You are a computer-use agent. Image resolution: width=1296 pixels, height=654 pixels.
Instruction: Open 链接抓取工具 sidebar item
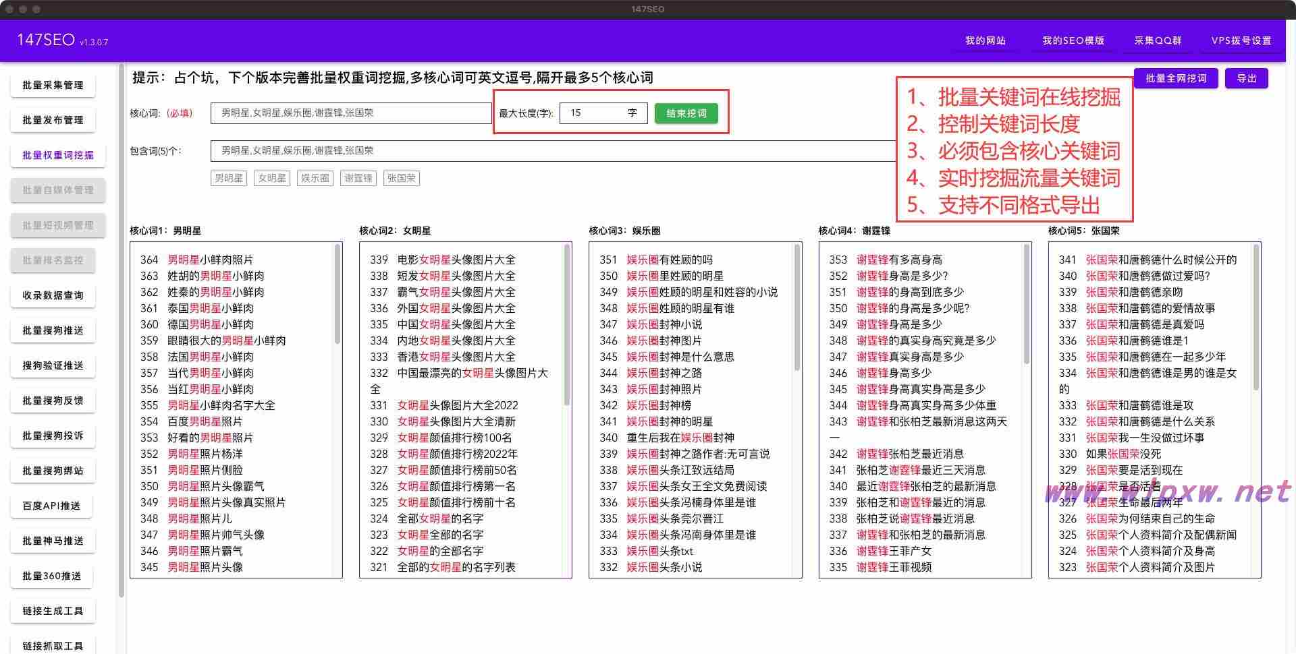click(x=53, y=645)
